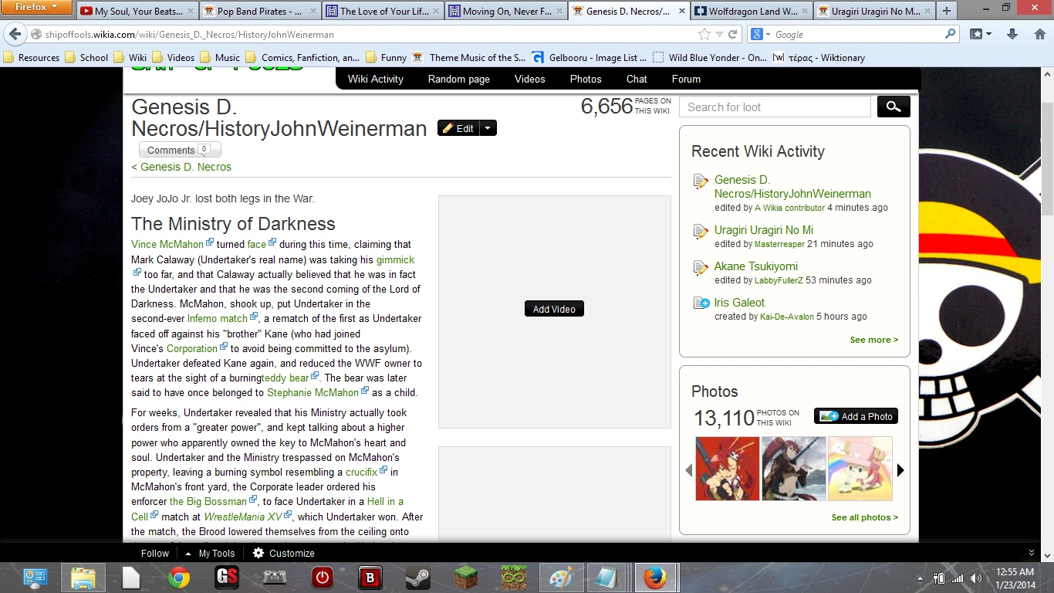
Task: Switch to The Love of Your Life tab
Action: point(381,12)
